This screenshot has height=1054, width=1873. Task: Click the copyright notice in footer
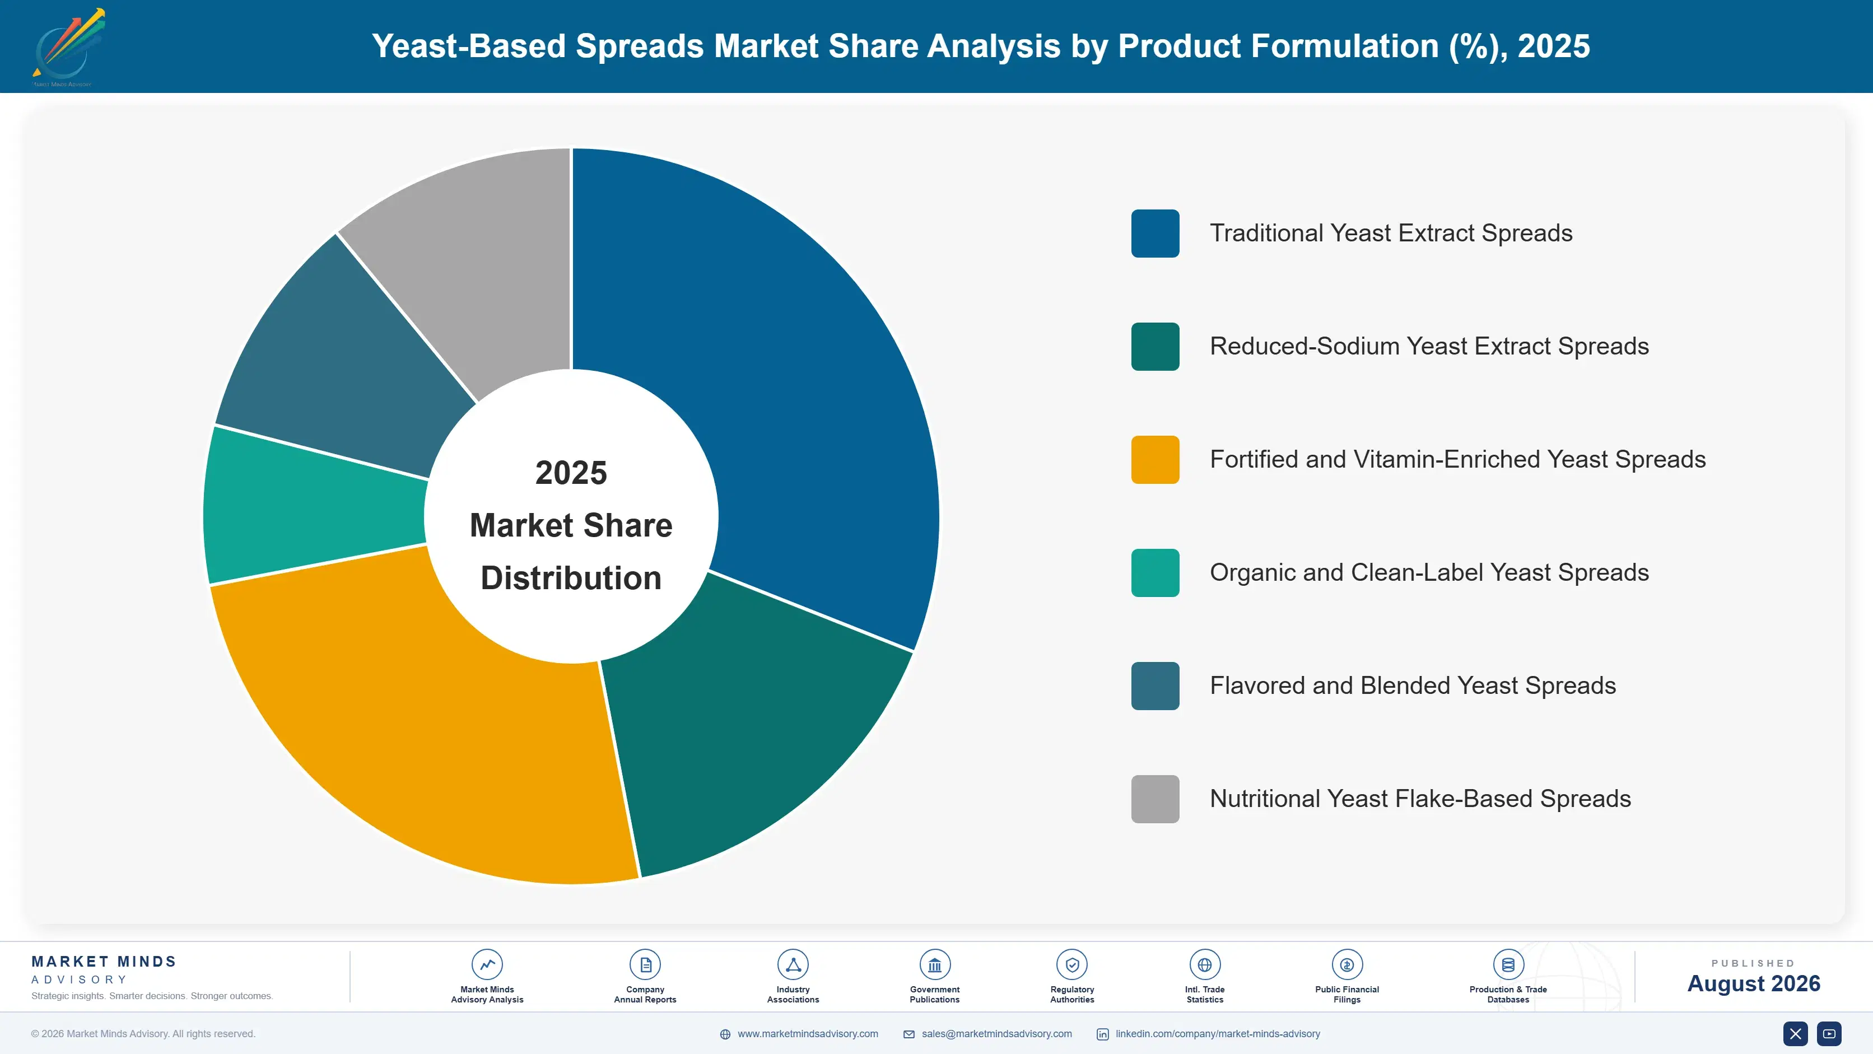(x=143, y=1034)
